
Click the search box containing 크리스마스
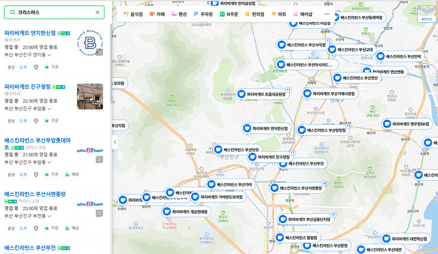coord(54,12)
